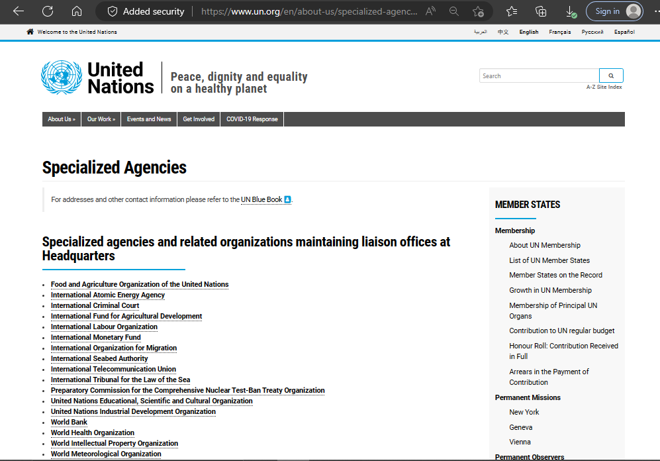
Task: Switch language to Français
Action: click(560, 32)
